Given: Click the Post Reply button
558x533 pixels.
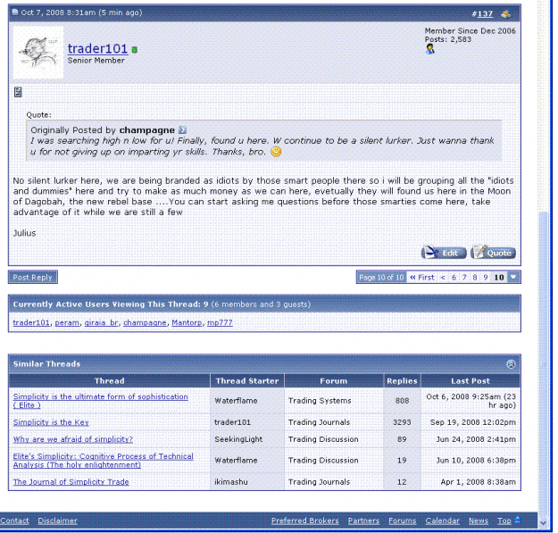Looking at the screenshot, I should (x=33, y=277).
